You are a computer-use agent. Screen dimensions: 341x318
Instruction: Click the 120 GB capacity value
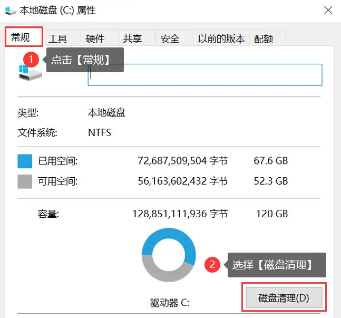point(272,214)
